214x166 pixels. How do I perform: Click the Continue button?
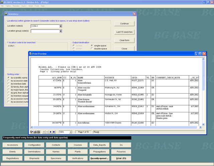[124, 23]
